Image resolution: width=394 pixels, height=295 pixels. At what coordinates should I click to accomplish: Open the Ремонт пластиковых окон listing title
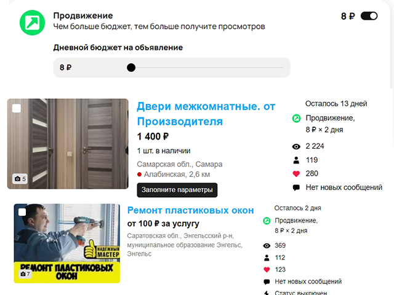tap(190, 210)
